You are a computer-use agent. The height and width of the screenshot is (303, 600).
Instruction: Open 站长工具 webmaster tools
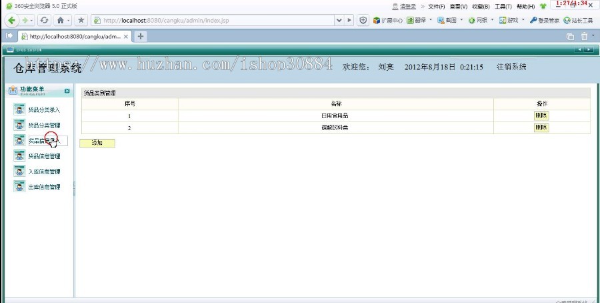pos(578,20)
